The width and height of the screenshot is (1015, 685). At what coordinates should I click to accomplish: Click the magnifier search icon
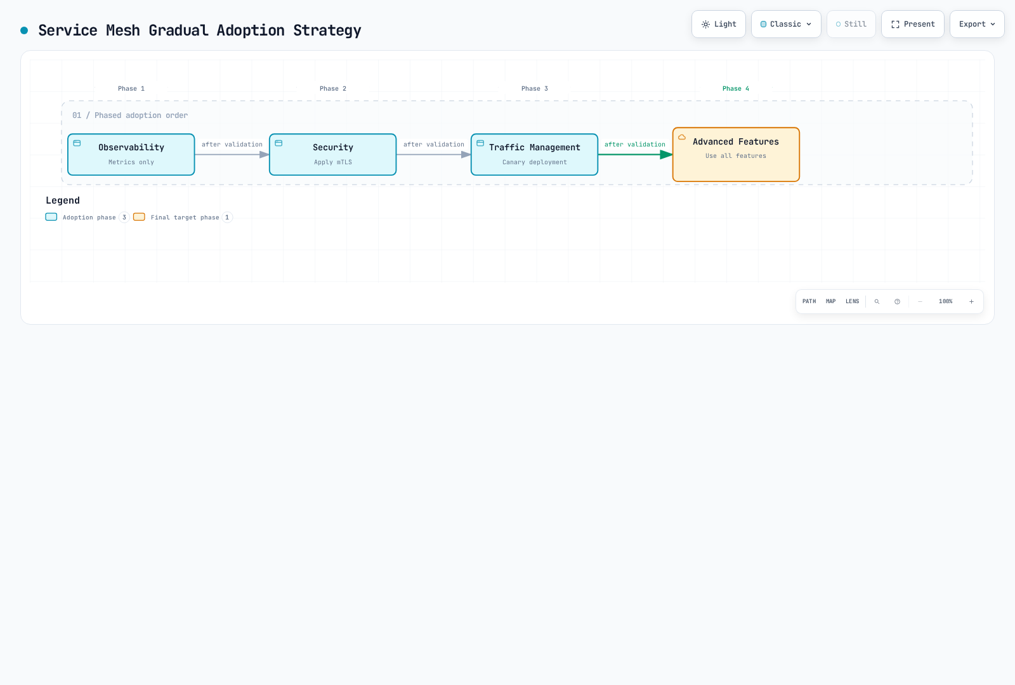(877, 301)
